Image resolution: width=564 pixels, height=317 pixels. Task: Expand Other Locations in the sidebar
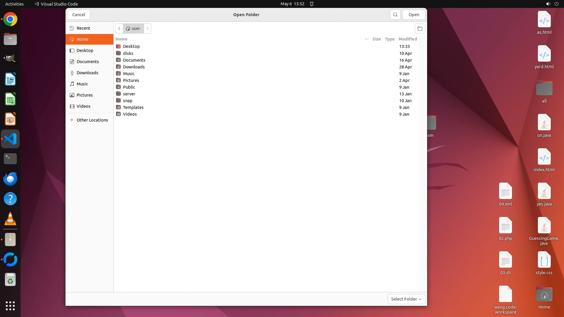tap(92, 120)
